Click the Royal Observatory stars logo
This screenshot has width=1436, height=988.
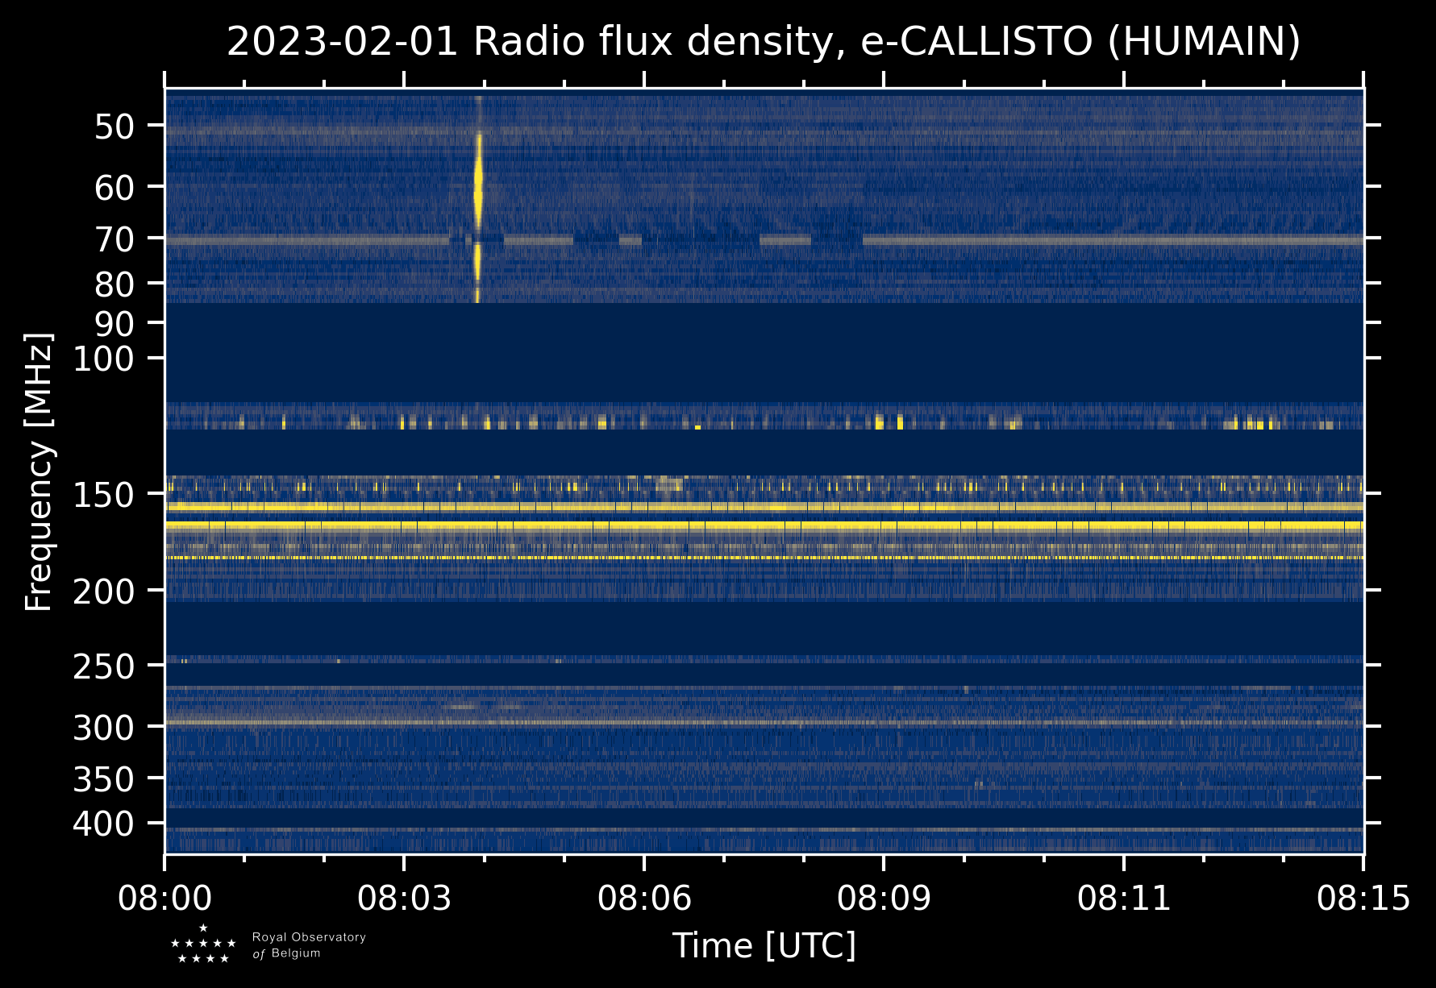coord(203,944)
